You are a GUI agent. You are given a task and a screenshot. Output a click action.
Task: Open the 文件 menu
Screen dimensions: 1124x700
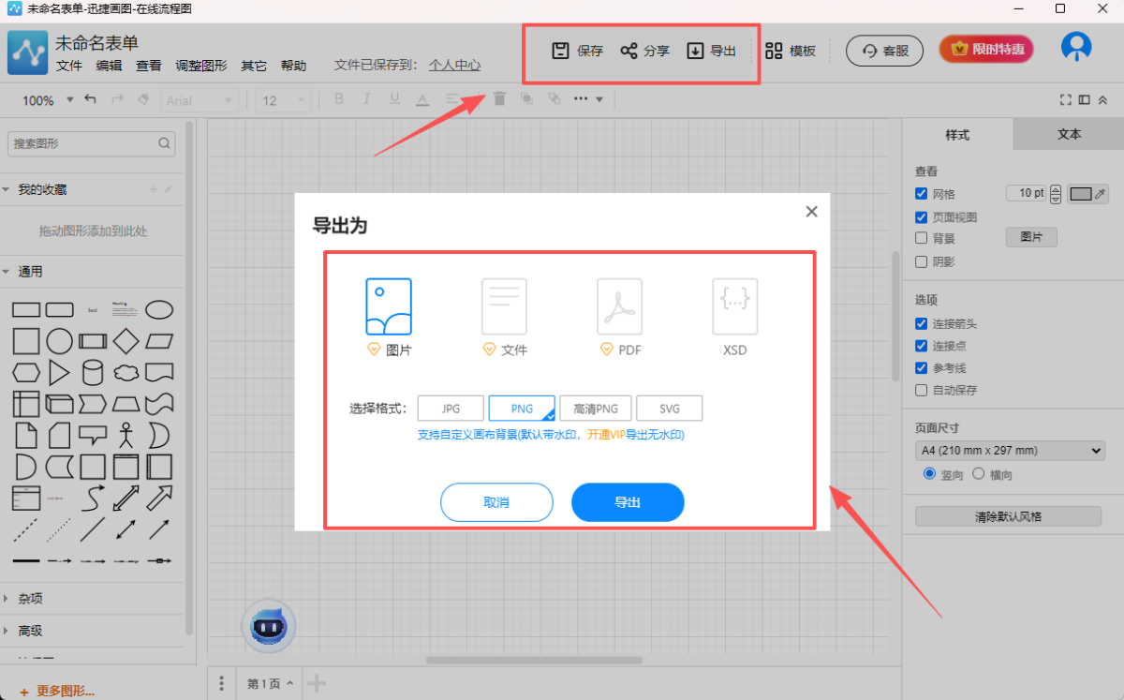pyautogui.click(x=69, y=66)
